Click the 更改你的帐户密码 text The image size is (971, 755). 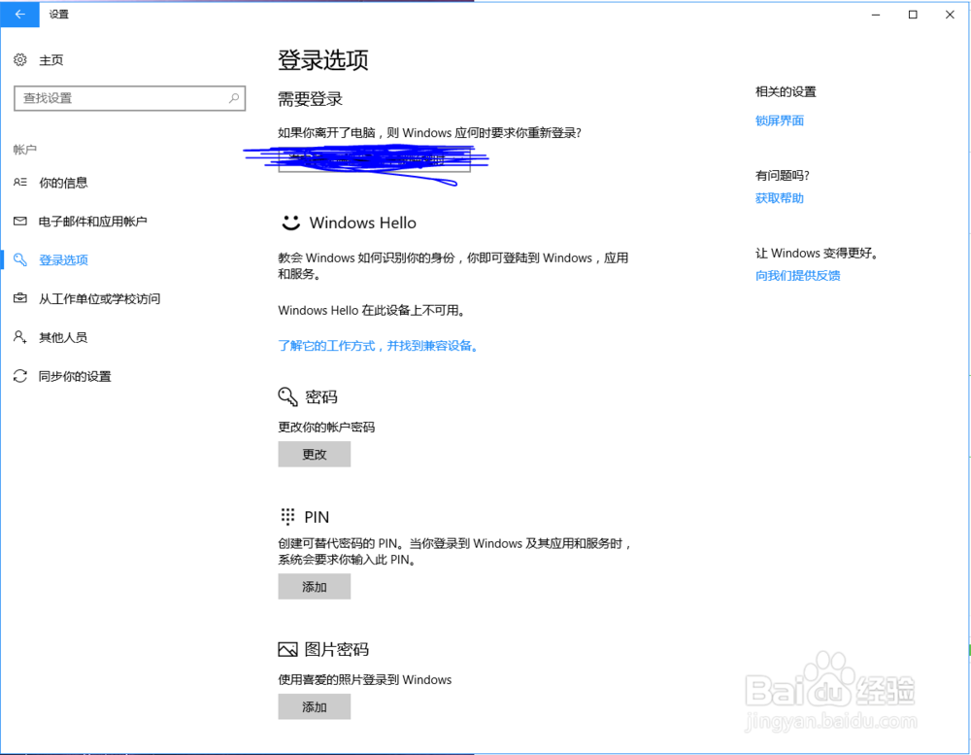point(326,428)
